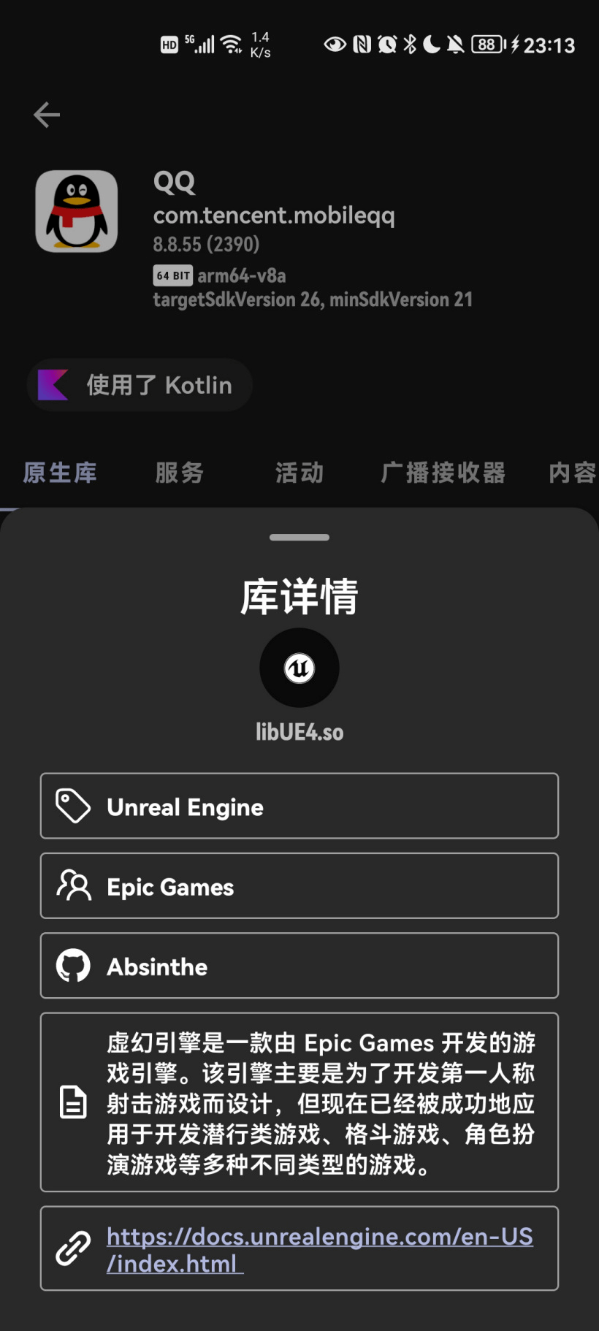
Task: Tap the document icon in description card
Action: pos(73,1102)
